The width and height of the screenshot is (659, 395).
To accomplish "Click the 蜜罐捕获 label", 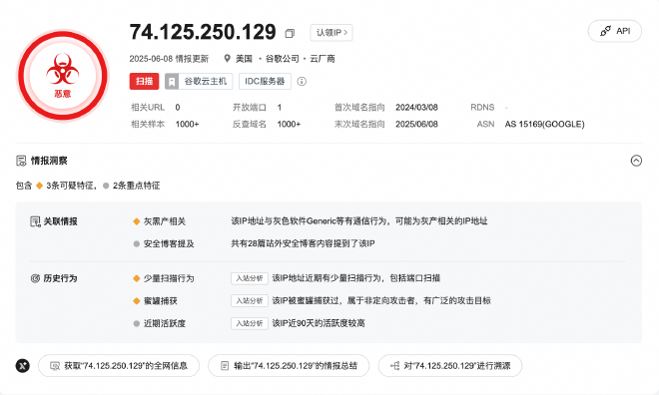I will [x=161, y=301].
